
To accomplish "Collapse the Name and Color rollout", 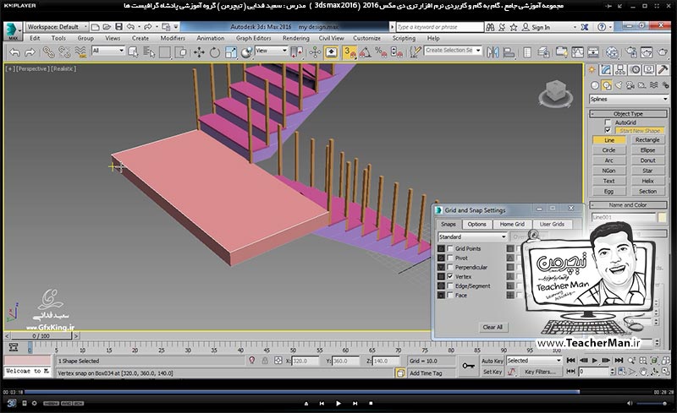I will coord(628,205).
